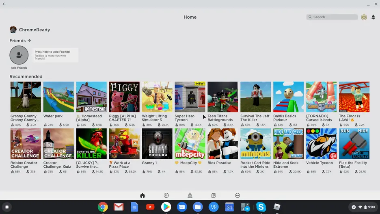Screen dimensions: 380x214
Task: Click the Home page title
Action: [x=190, y=17]
